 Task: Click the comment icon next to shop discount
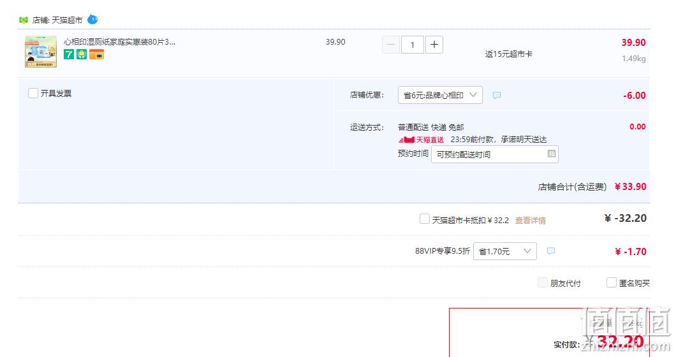click(497, 95)
